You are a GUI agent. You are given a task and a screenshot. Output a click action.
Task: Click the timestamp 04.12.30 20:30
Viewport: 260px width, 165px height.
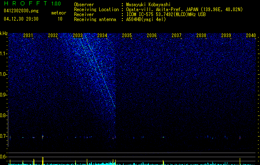[21, 19]
